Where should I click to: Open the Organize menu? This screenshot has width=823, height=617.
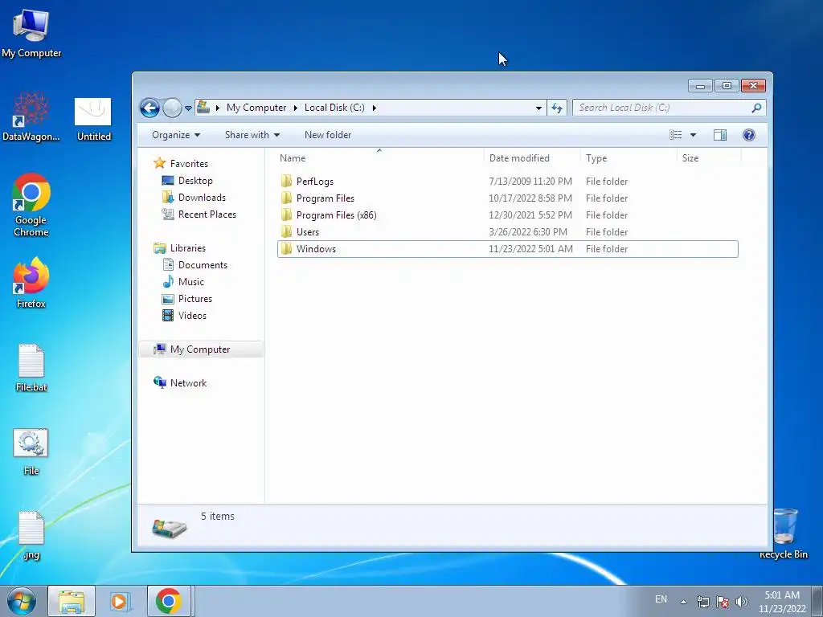176,135
